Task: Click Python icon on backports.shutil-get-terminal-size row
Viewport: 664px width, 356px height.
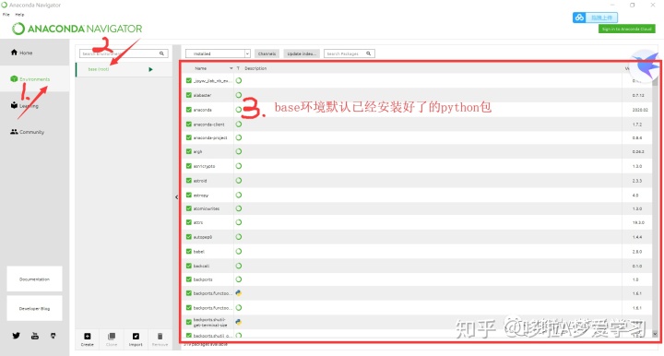Action: 239,322
